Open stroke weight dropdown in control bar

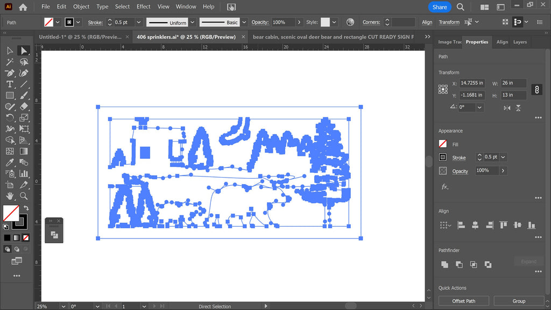tap(139, 22)
